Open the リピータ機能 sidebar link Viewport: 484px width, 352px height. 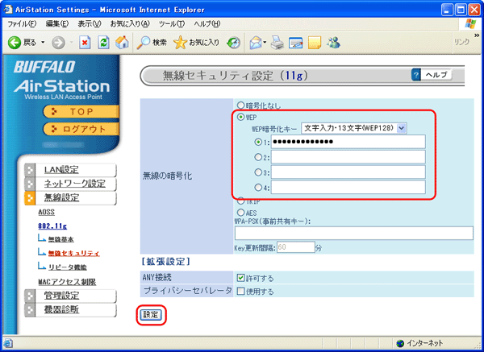click(68, 266)
